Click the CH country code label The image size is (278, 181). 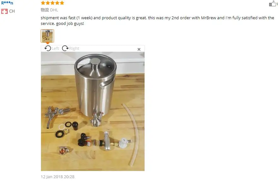click(x=12, y=11)
